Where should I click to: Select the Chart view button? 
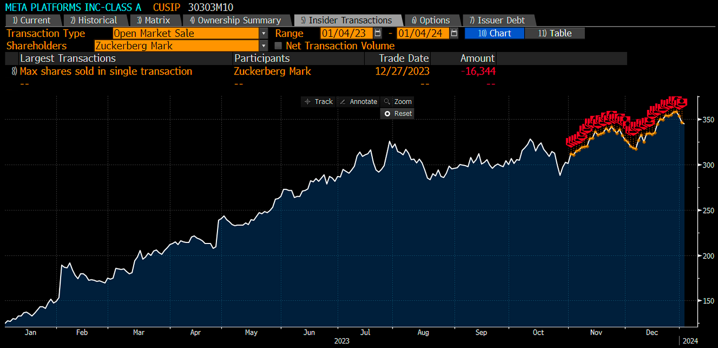point(494,34)
